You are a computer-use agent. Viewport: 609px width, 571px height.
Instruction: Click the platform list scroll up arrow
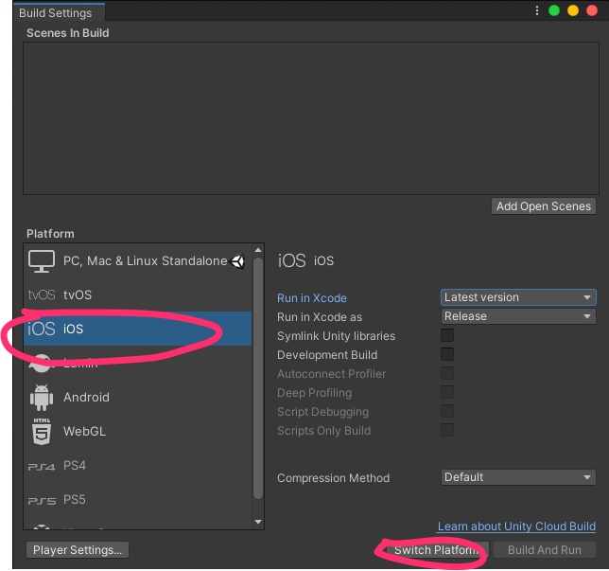(258, 250)
